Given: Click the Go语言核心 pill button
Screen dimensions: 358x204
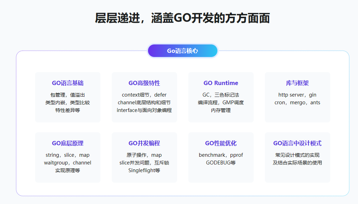Looking at the screenshot, I should (182, 51).
